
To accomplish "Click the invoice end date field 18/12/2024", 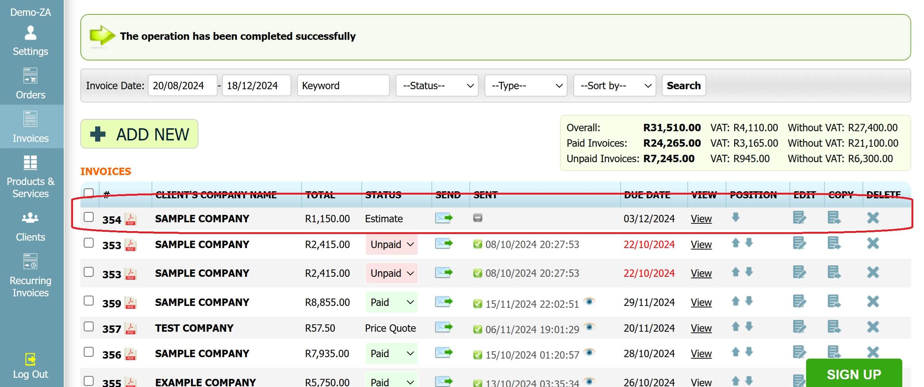I will pos(257,86).
